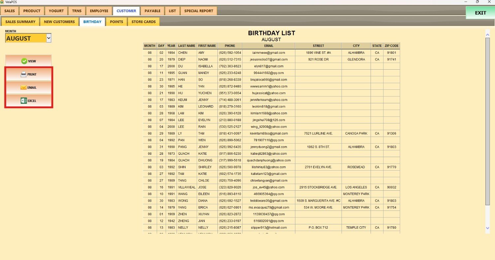Open the AUGUST month dropdown
Viewport: 495px width, 260px height.
click(49, 38)
